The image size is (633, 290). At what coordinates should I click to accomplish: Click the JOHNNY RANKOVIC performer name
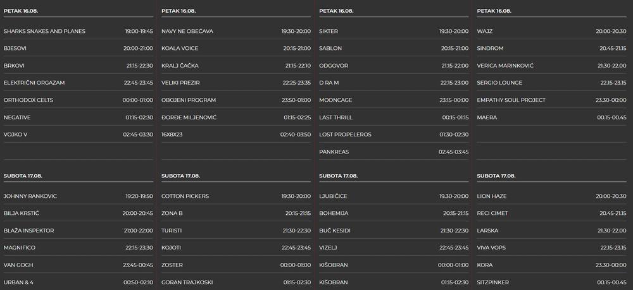30,196
